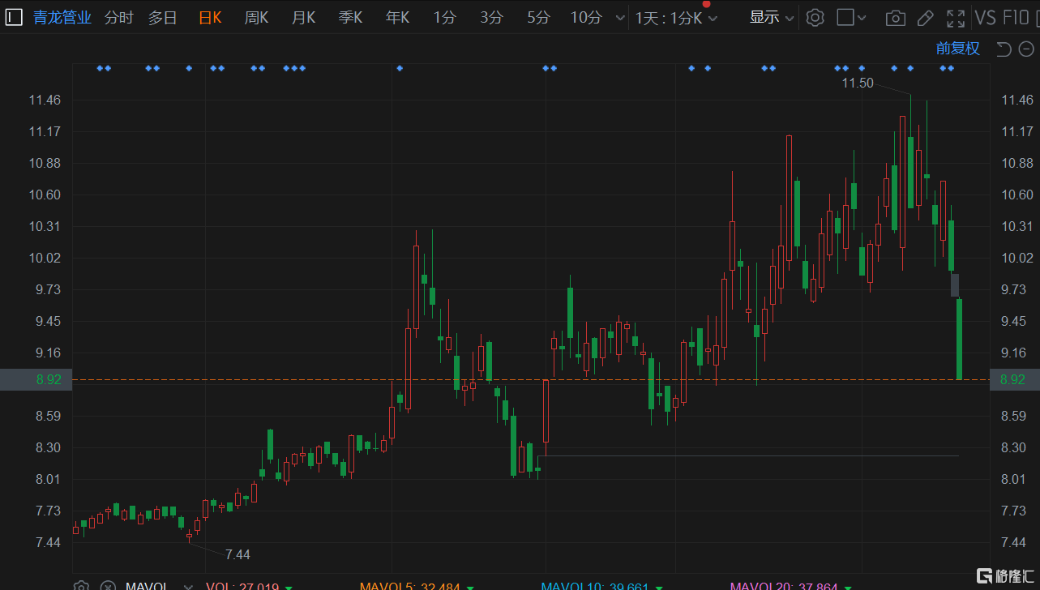Click the 青龙管业 stock name
1040x590 pixels.
pyautogui.click(x=62, y=17)
